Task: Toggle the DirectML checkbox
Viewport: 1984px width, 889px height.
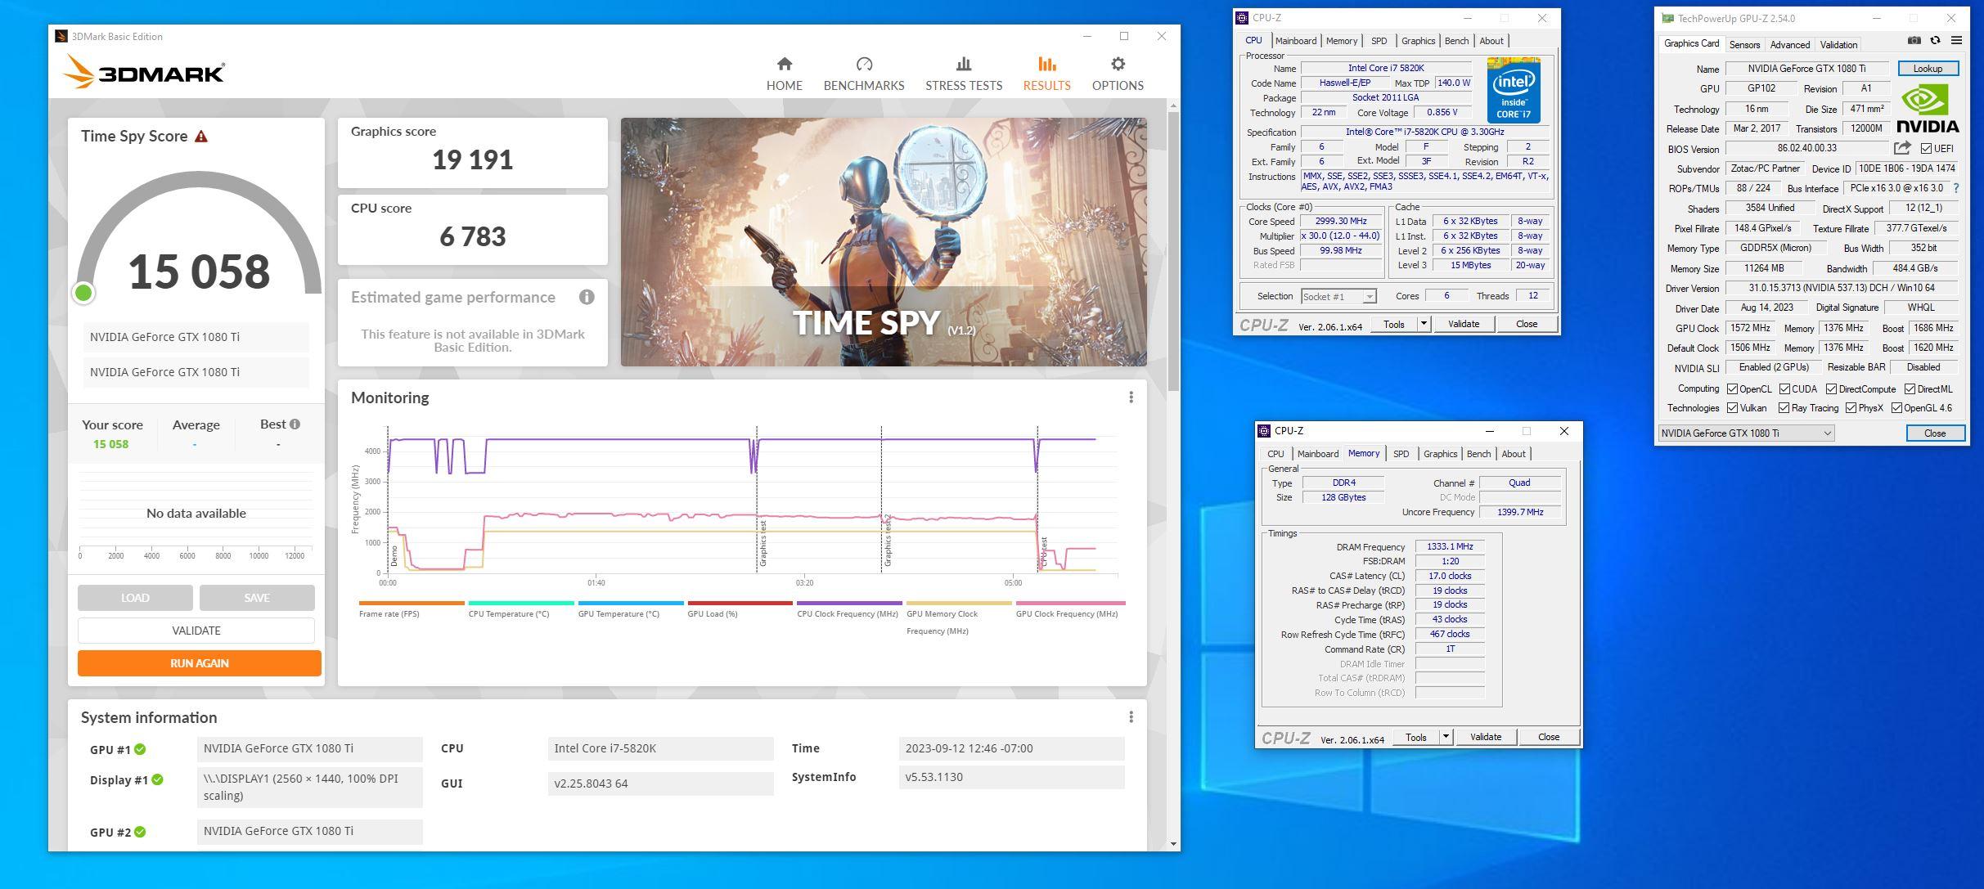Action: tap(1910, 389)
